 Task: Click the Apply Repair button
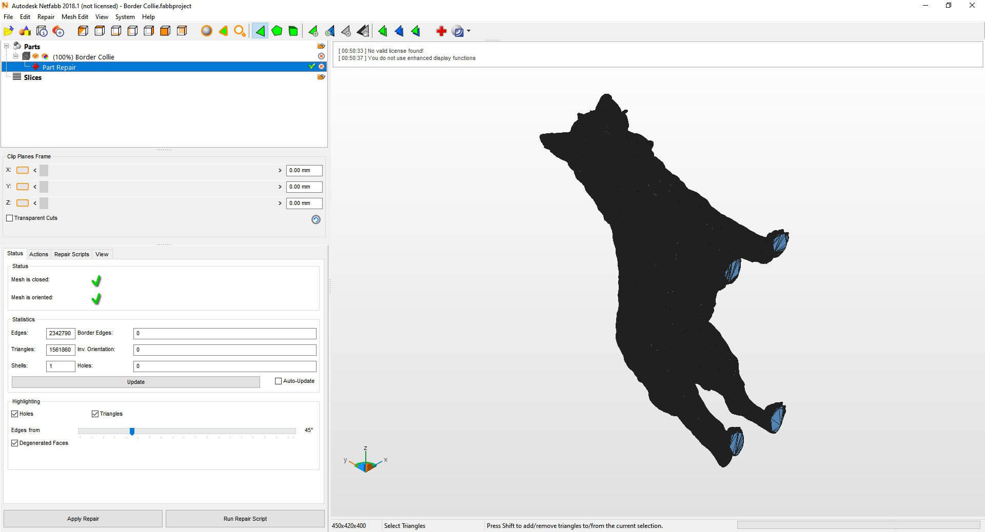(x=83, y=519)
